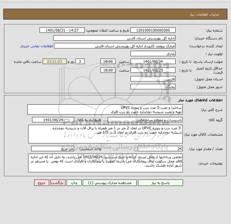
Task: Click general description box about UPVC doors
Action: click(x=105, y=109)
